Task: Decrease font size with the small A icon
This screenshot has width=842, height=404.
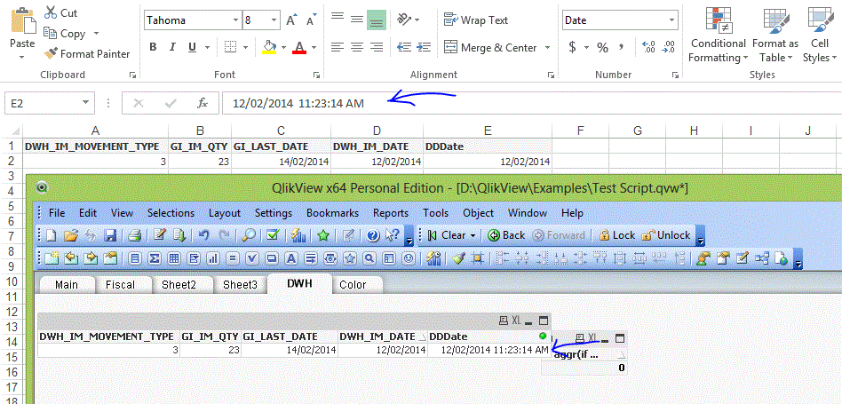Action: [x=311, y=20]
